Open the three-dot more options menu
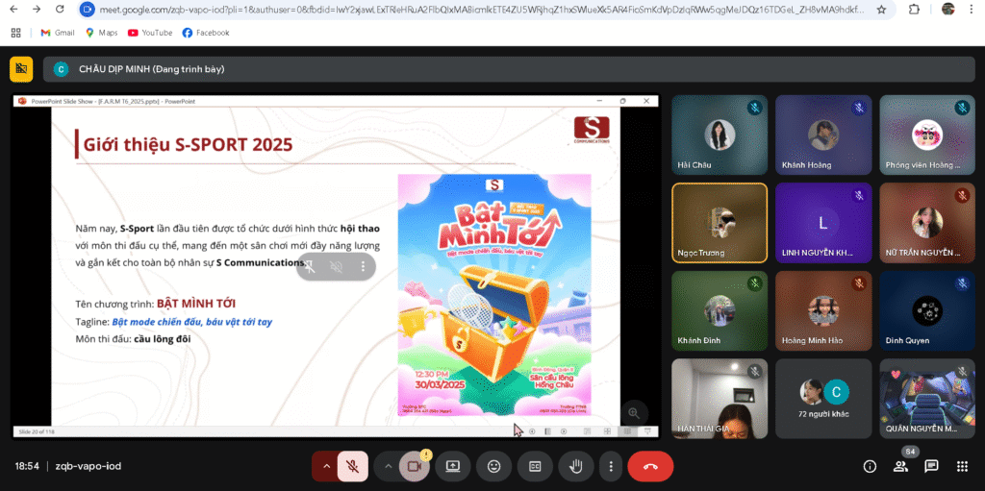The height and width of the screenshot is (491, 985). pos(611,466)
